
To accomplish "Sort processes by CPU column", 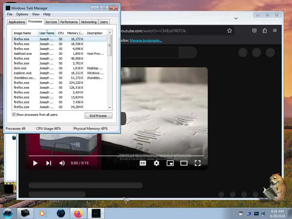I will coord(61,33).
